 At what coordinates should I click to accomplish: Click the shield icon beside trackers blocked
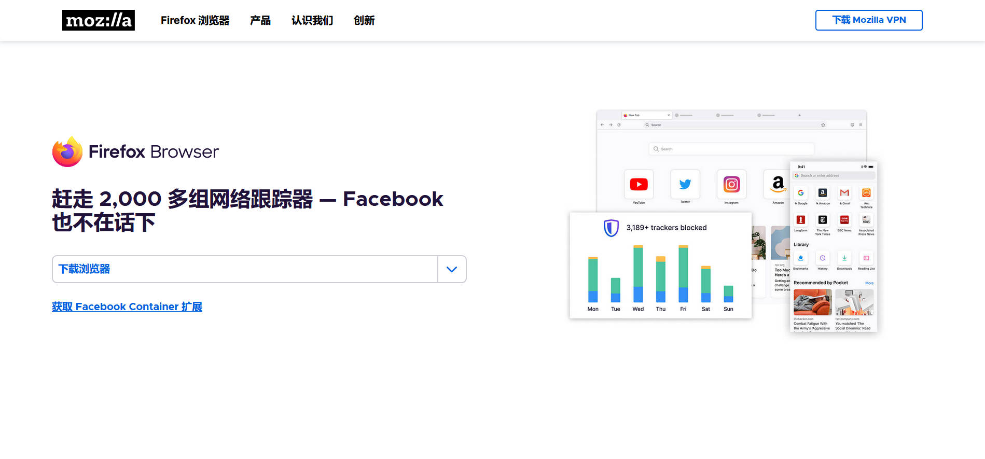611,228
